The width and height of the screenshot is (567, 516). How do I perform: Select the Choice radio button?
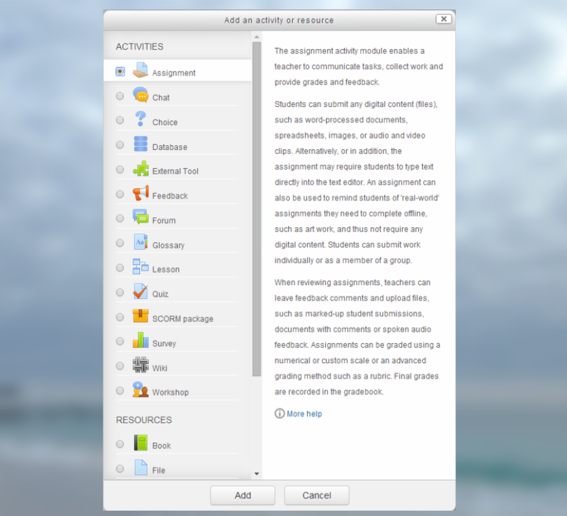click(x=120, y=120)
